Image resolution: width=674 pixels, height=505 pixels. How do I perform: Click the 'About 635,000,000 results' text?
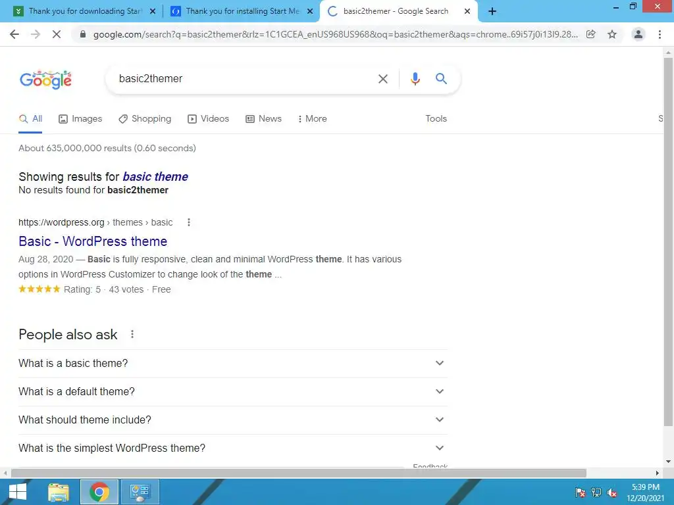tap(107, 148)
